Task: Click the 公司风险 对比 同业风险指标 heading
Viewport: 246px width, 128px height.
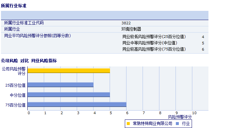Action: point(29,61)
